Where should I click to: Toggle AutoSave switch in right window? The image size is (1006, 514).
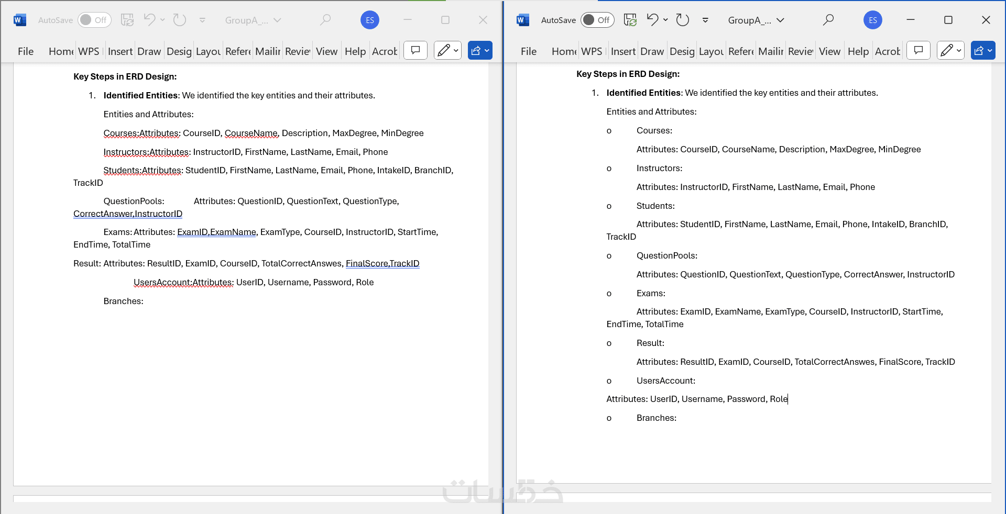(x=597, y=20)
